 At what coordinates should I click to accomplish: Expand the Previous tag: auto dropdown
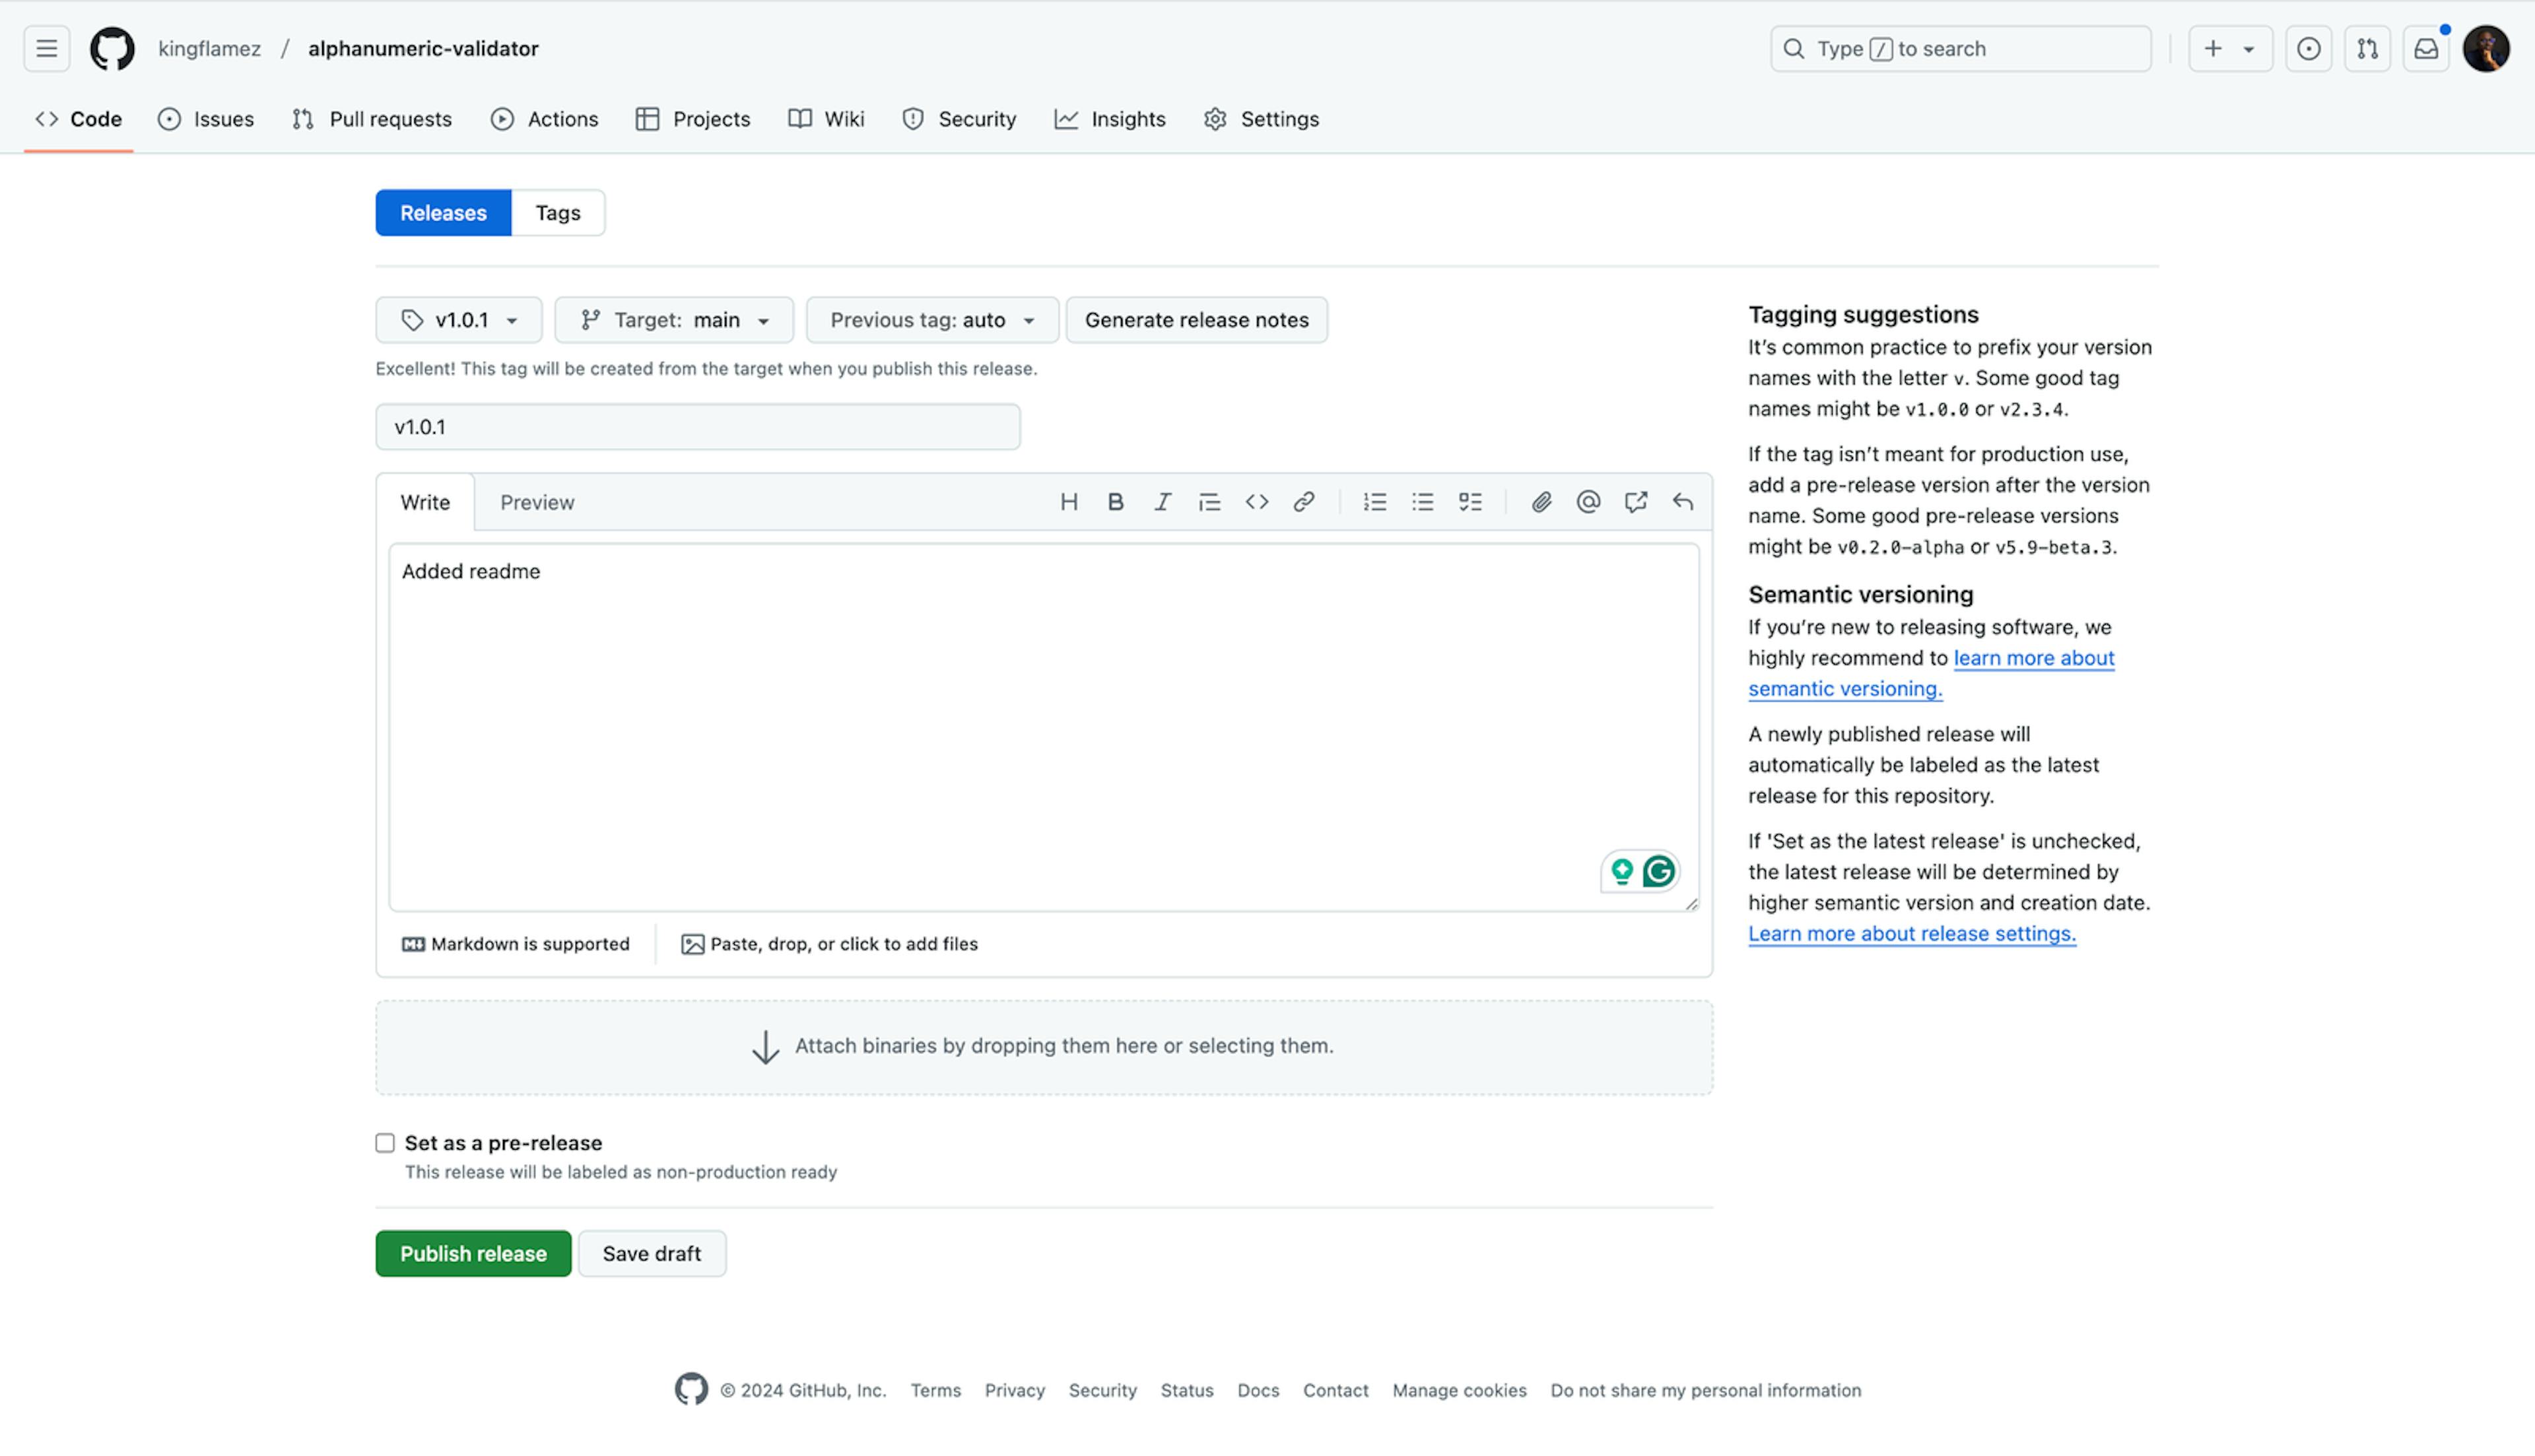coord(931,320)
